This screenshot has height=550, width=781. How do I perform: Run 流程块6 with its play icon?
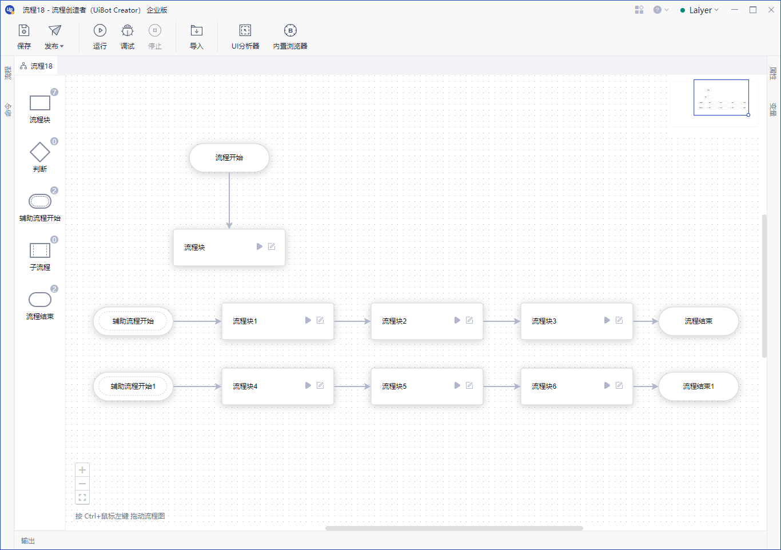pos(607,385)
